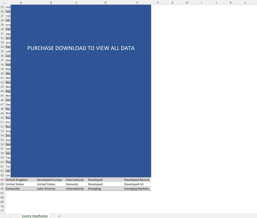Click the Latin America cell
The width and height of the screenshot is (257, 218).
51,189
